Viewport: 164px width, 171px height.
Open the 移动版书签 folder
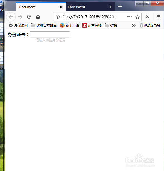point(150,25)
